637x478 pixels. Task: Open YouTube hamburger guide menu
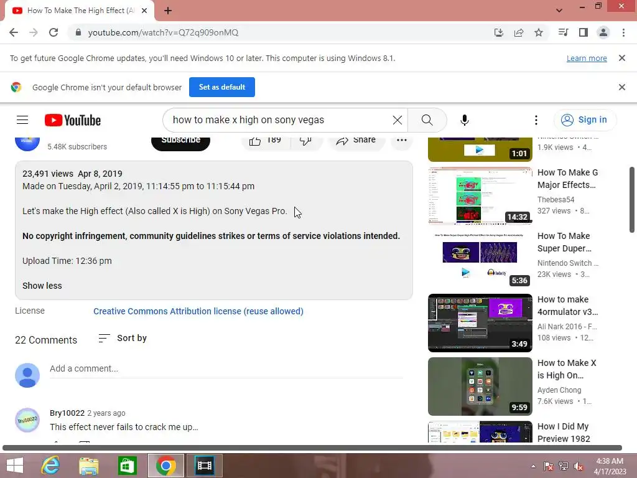[x=22, y=120]
